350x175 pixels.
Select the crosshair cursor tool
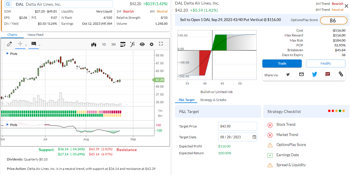[20, 44]
